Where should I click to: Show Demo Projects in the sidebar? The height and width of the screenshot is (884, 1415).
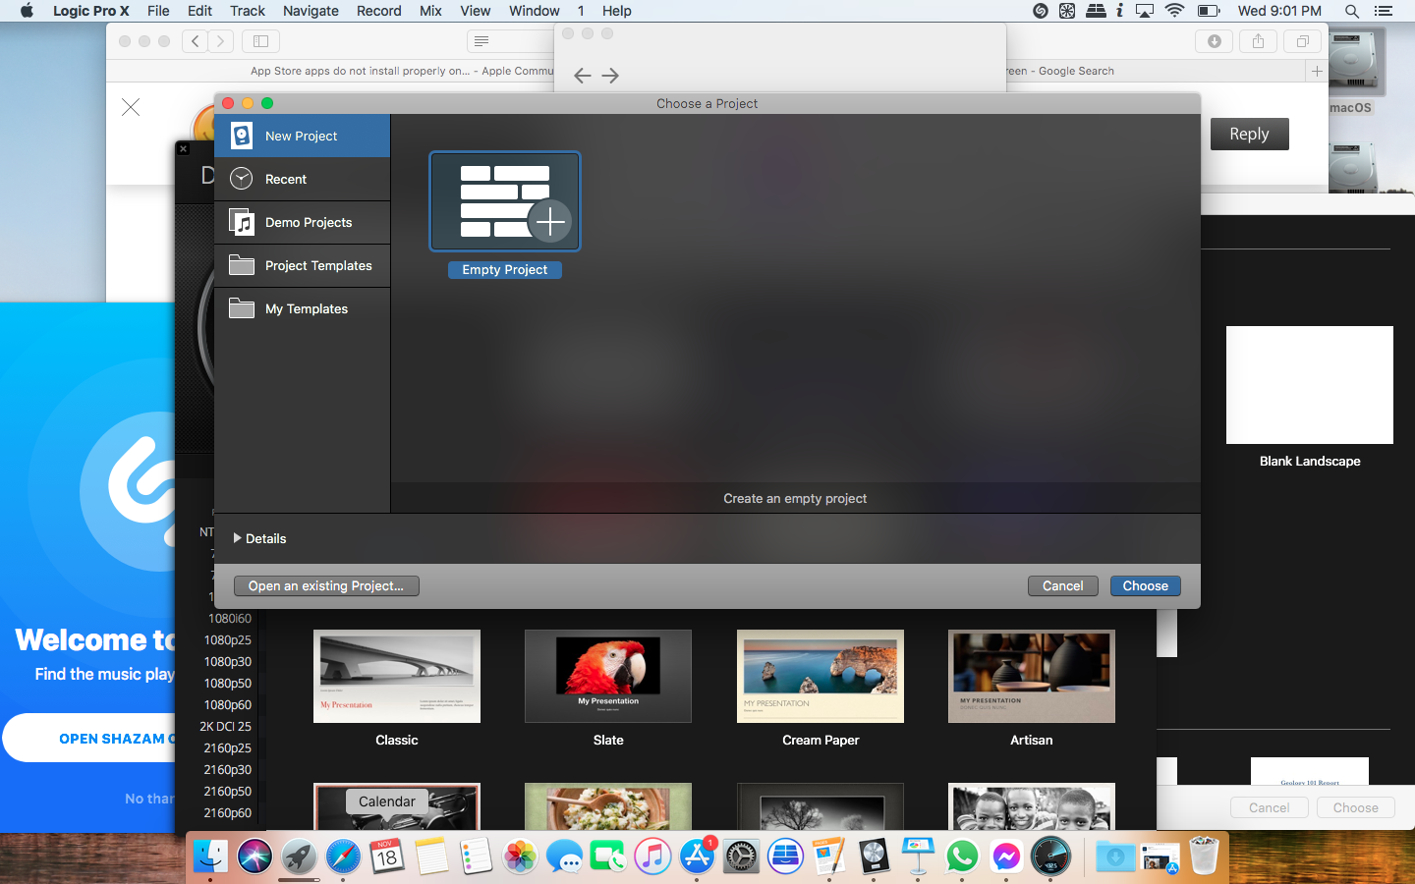tap(303, 222)
